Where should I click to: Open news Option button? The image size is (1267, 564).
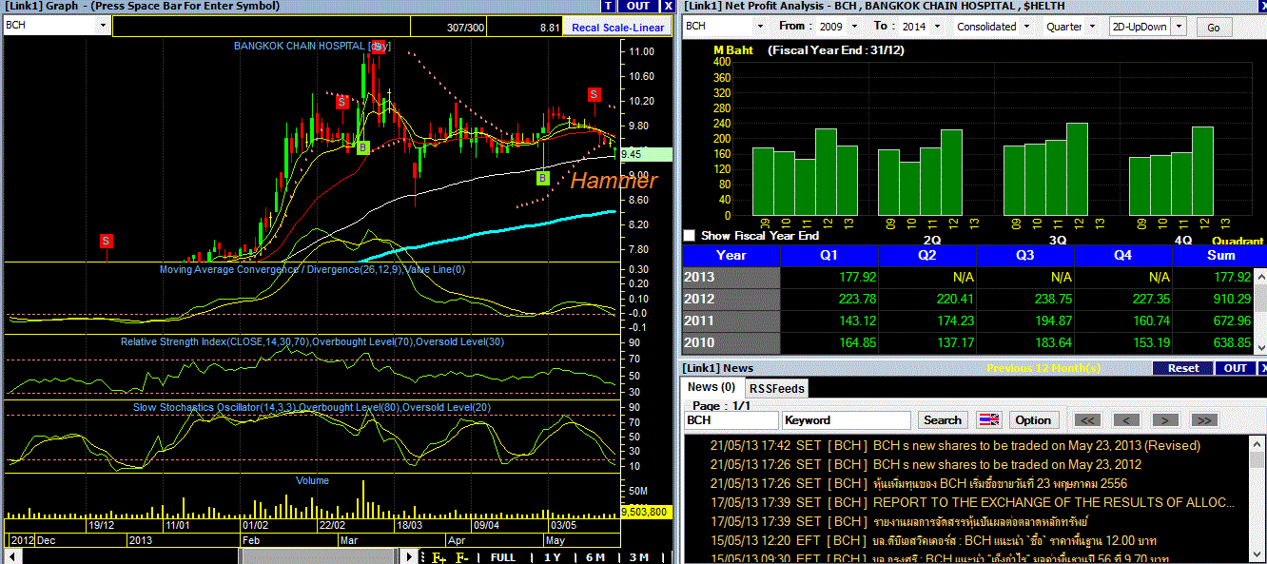tap(1033, 419)
